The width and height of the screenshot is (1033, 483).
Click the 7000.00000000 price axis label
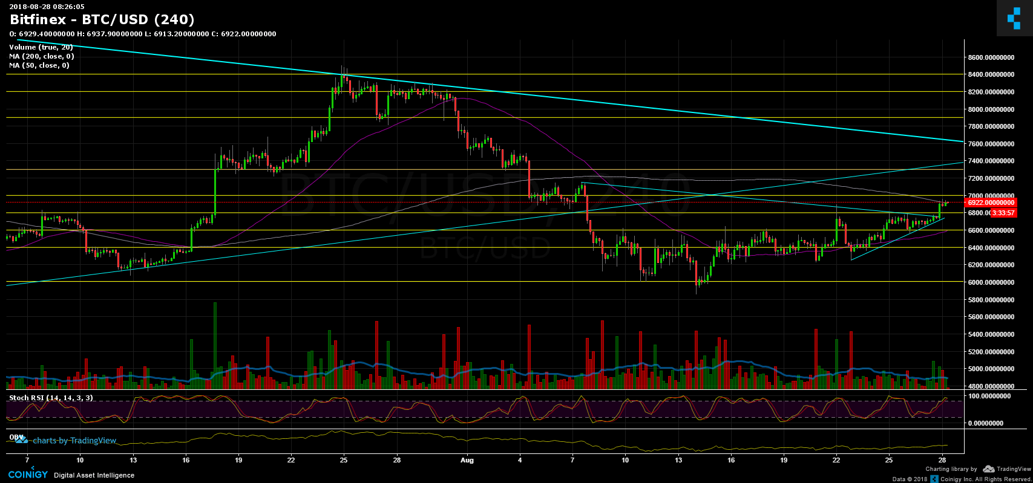tap(991, 196)
